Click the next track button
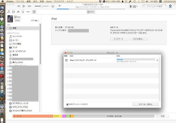The height and width of the screenshot is (123, 176). (29, 6)
